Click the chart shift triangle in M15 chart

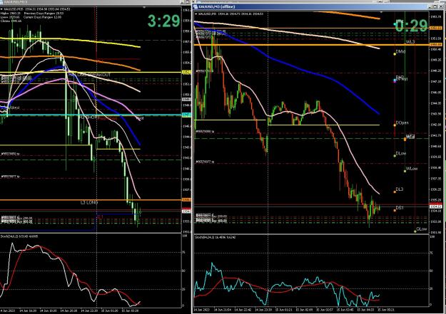[144, 7]
